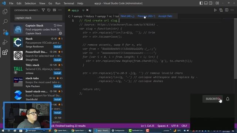237x133 pixels.
Task: Open editor more actions ellipsis
Action: pyautogui.click(x=232, y=10)
